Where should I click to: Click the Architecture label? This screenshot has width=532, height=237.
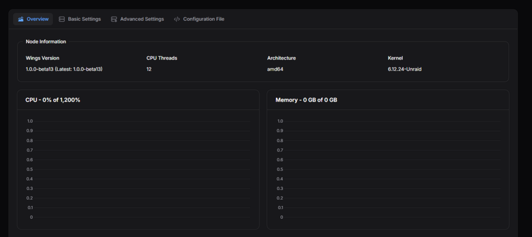281,58
